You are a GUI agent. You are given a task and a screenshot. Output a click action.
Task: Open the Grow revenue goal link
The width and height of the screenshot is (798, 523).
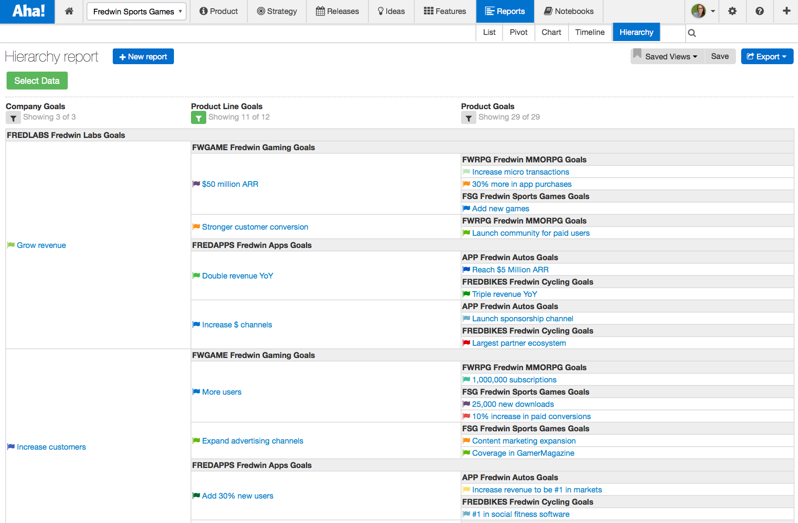(x=41, y=245)
